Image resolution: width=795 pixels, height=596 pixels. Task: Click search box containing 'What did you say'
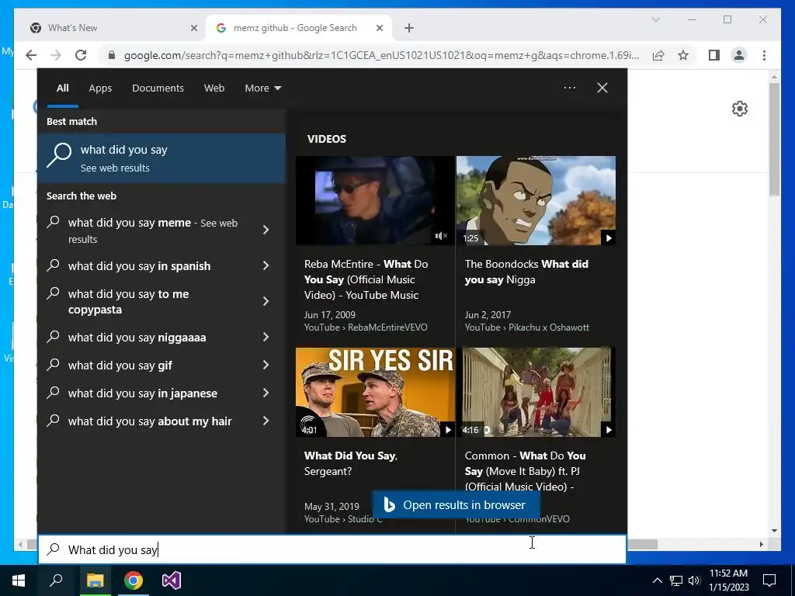click(332, 549)
